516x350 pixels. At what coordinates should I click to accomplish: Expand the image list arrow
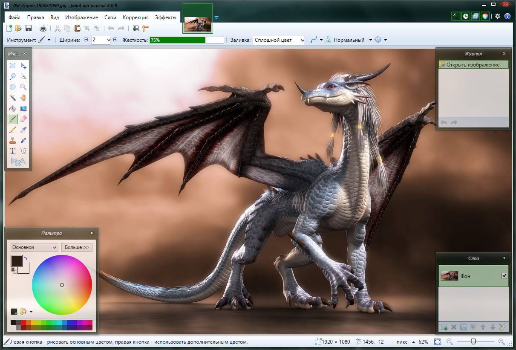click(216, 17)
